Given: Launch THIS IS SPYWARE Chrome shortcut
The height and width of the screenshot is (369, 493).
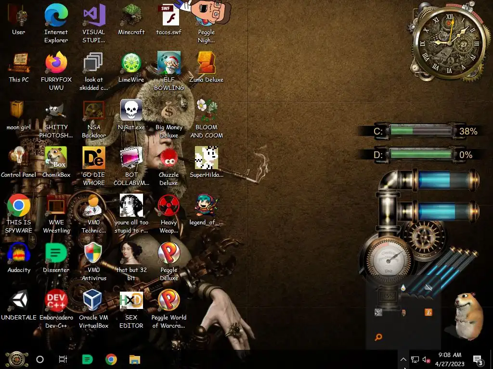Looking at the screenshot, I should click(19, 214).
